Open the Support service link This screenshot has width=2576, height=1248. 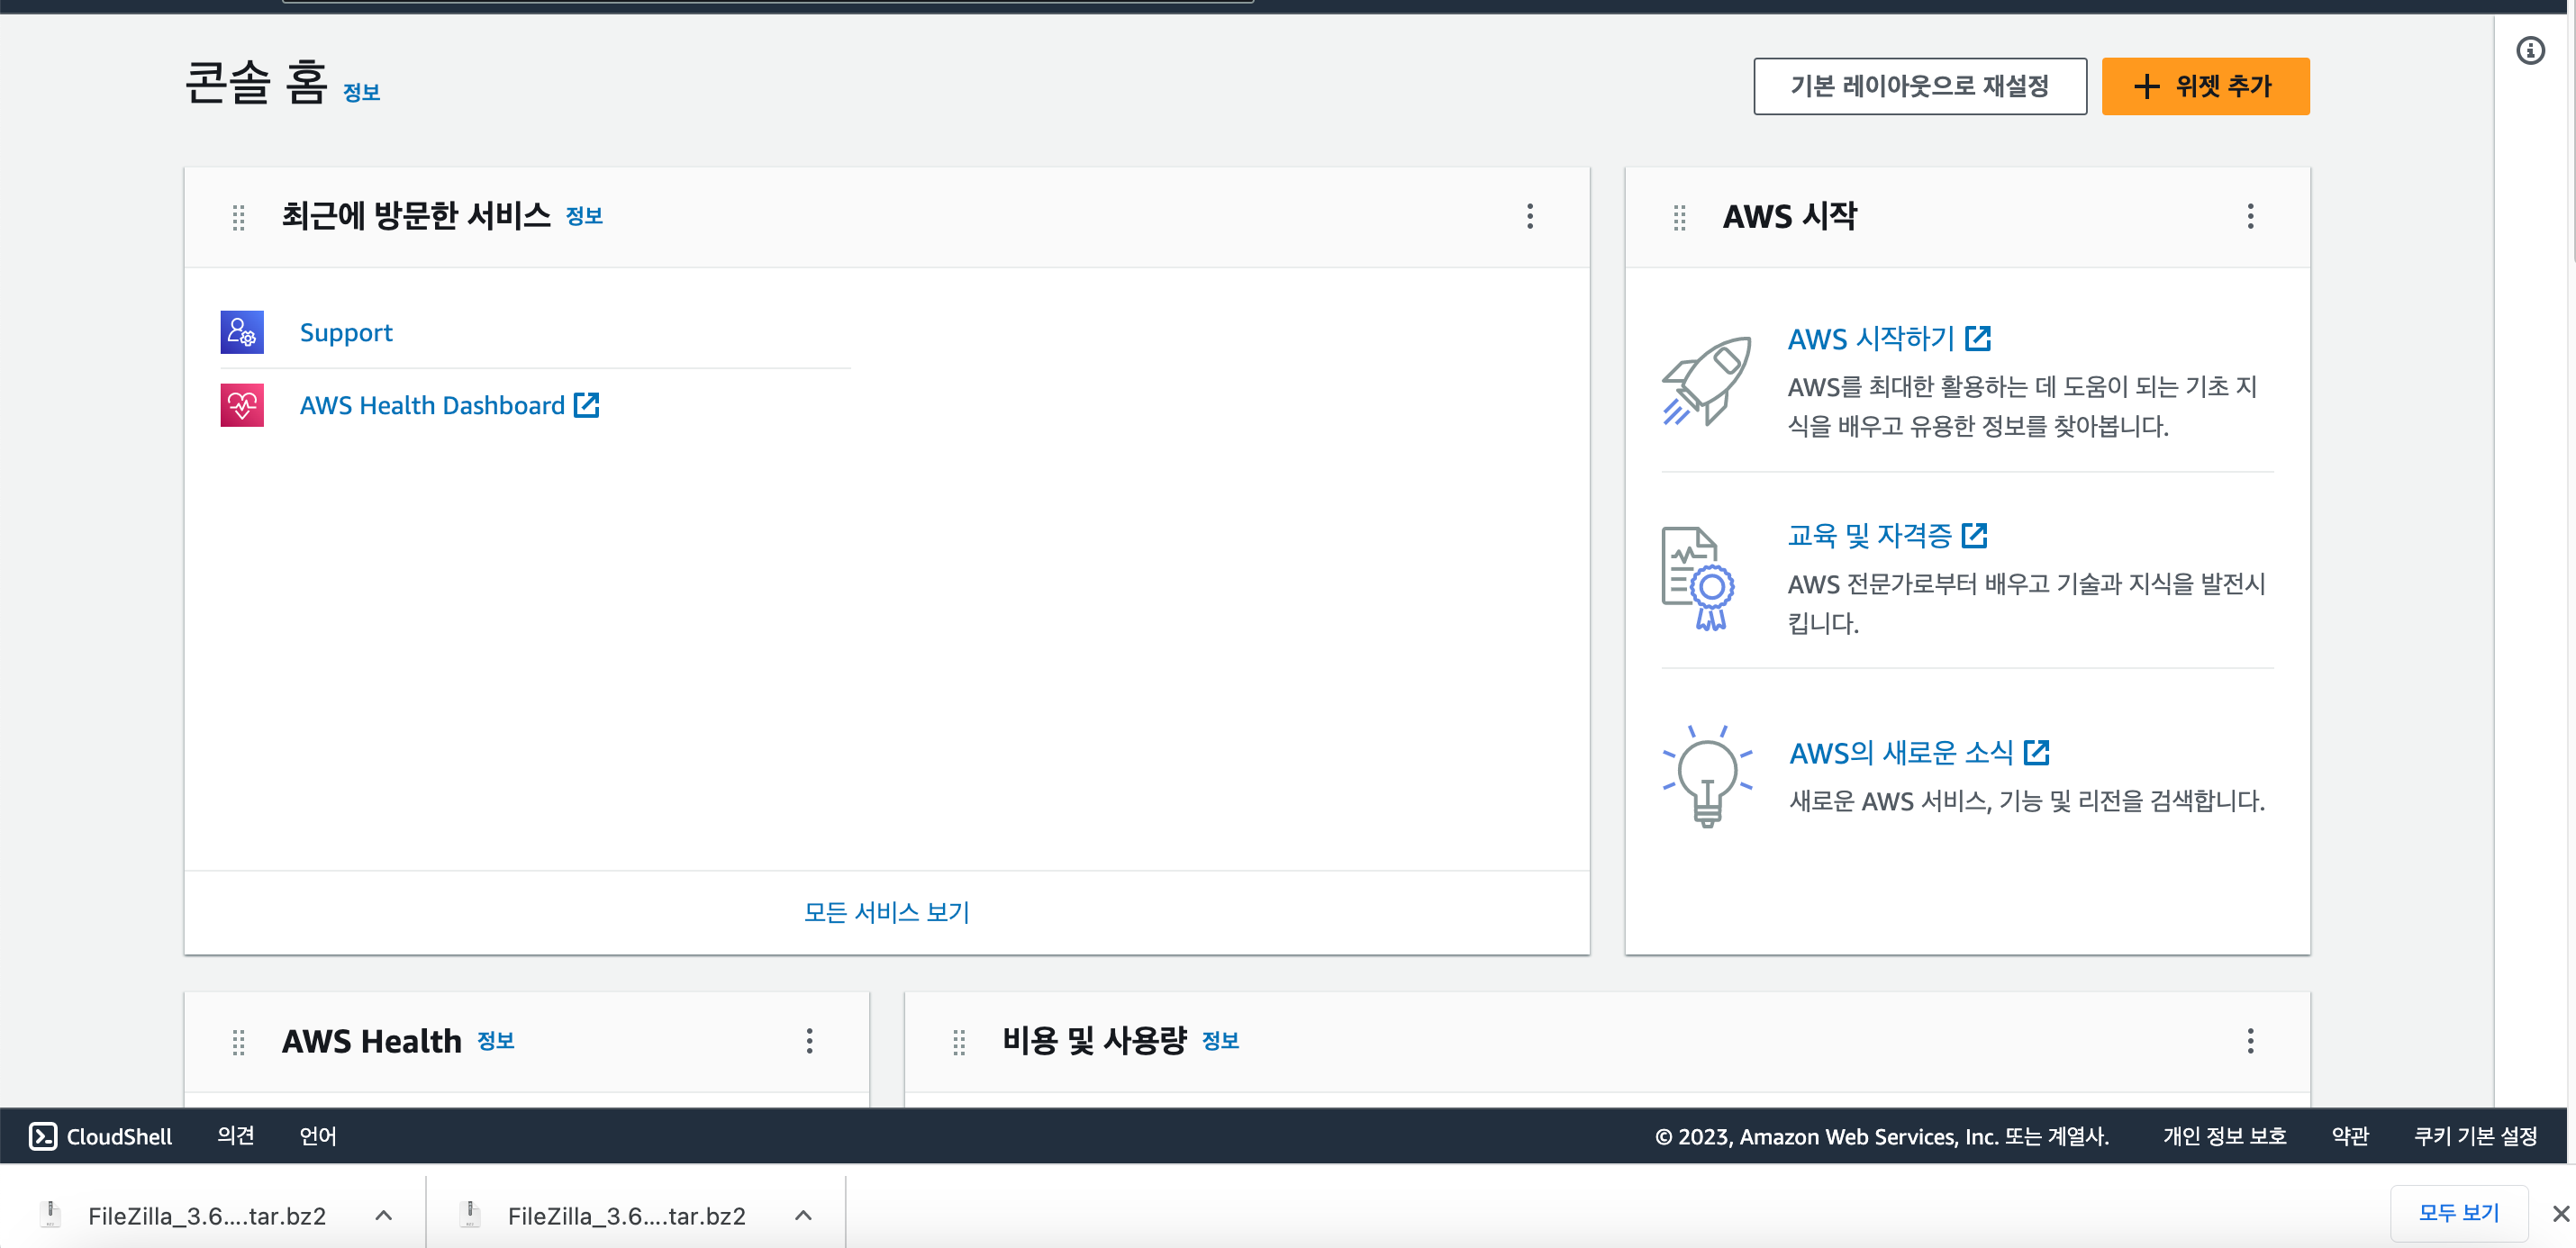pos(346,332)
